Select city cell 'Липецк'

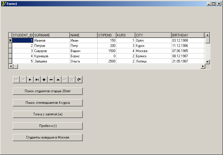pyautogui.click(x=153, y=61)
